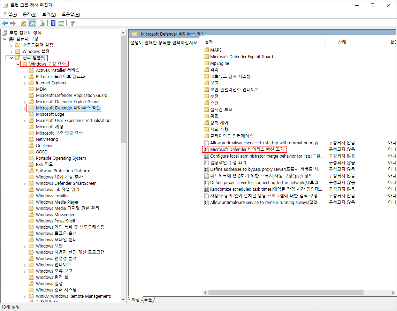
Task: Click the 위협 folder icon
Action: 206,116
